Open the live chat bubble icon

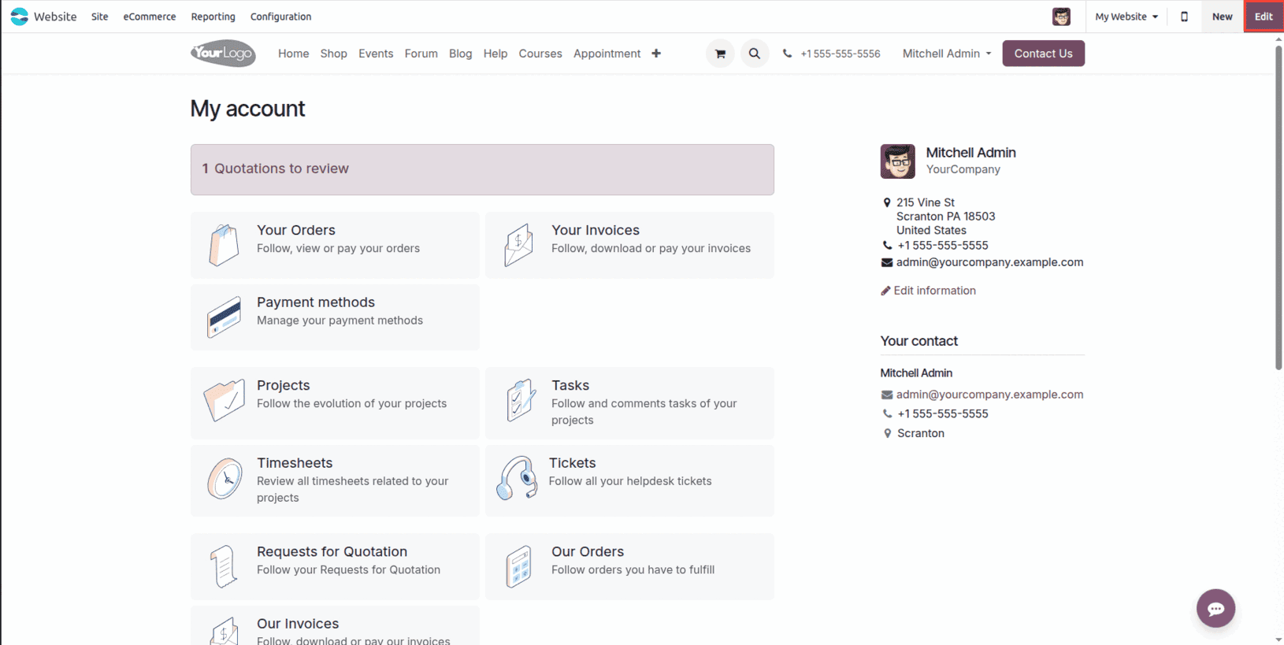1215,608
